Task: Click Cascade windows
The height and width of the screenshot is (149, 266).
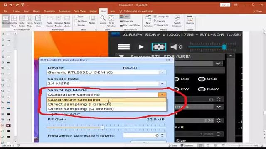Action: coord(160,21)
